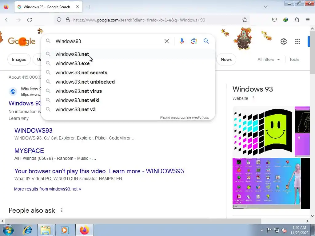Click the Learn why link
315x236 pixels.
coord(18,118)
